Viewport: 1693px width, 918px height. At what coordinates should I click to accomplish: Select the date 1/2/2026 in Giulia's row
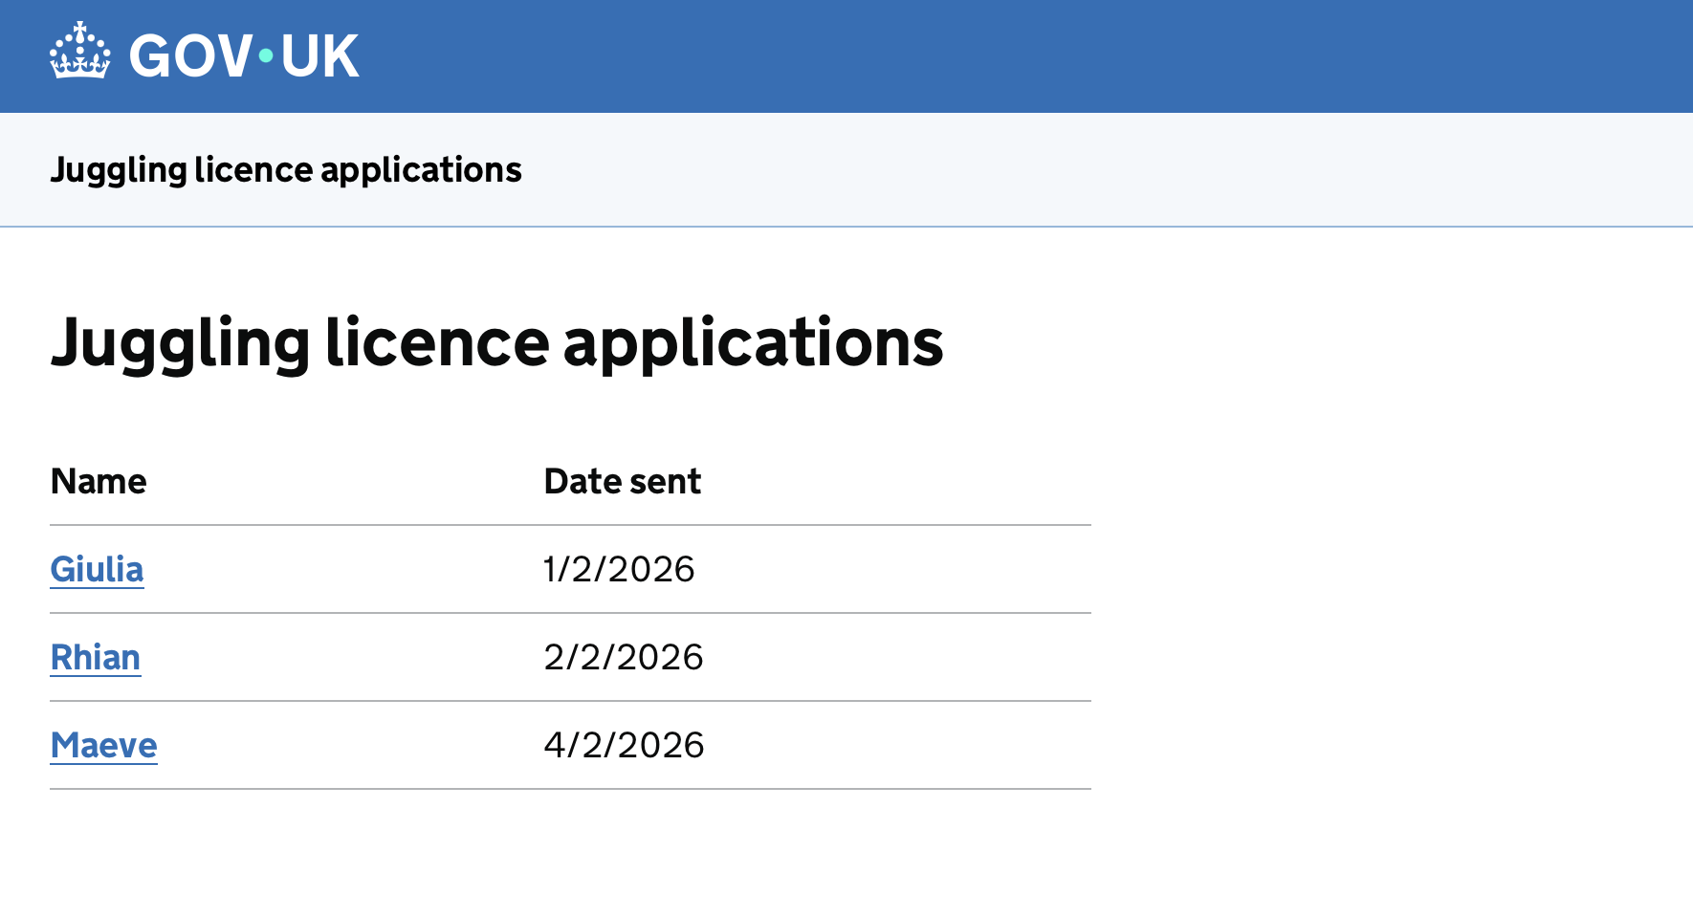[619, 569]
